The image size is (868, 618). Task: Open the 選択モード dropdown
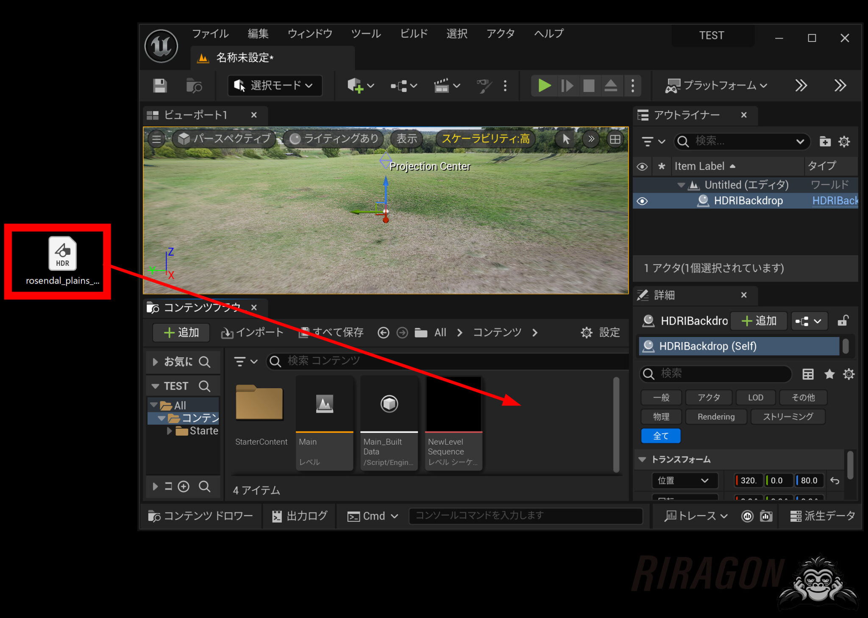(275, 85)
